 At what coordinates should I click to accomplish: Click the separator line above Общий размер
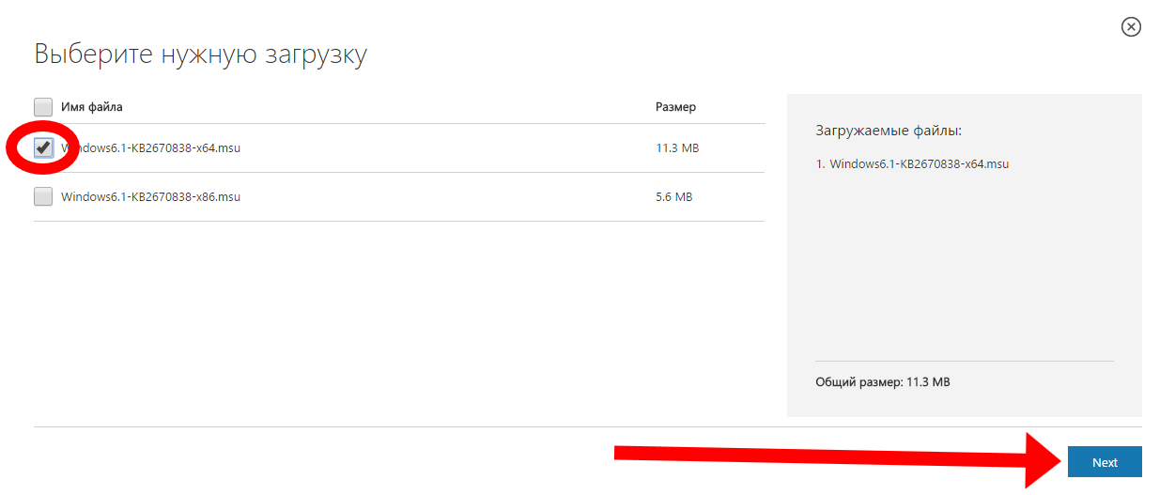pos(964,361)
